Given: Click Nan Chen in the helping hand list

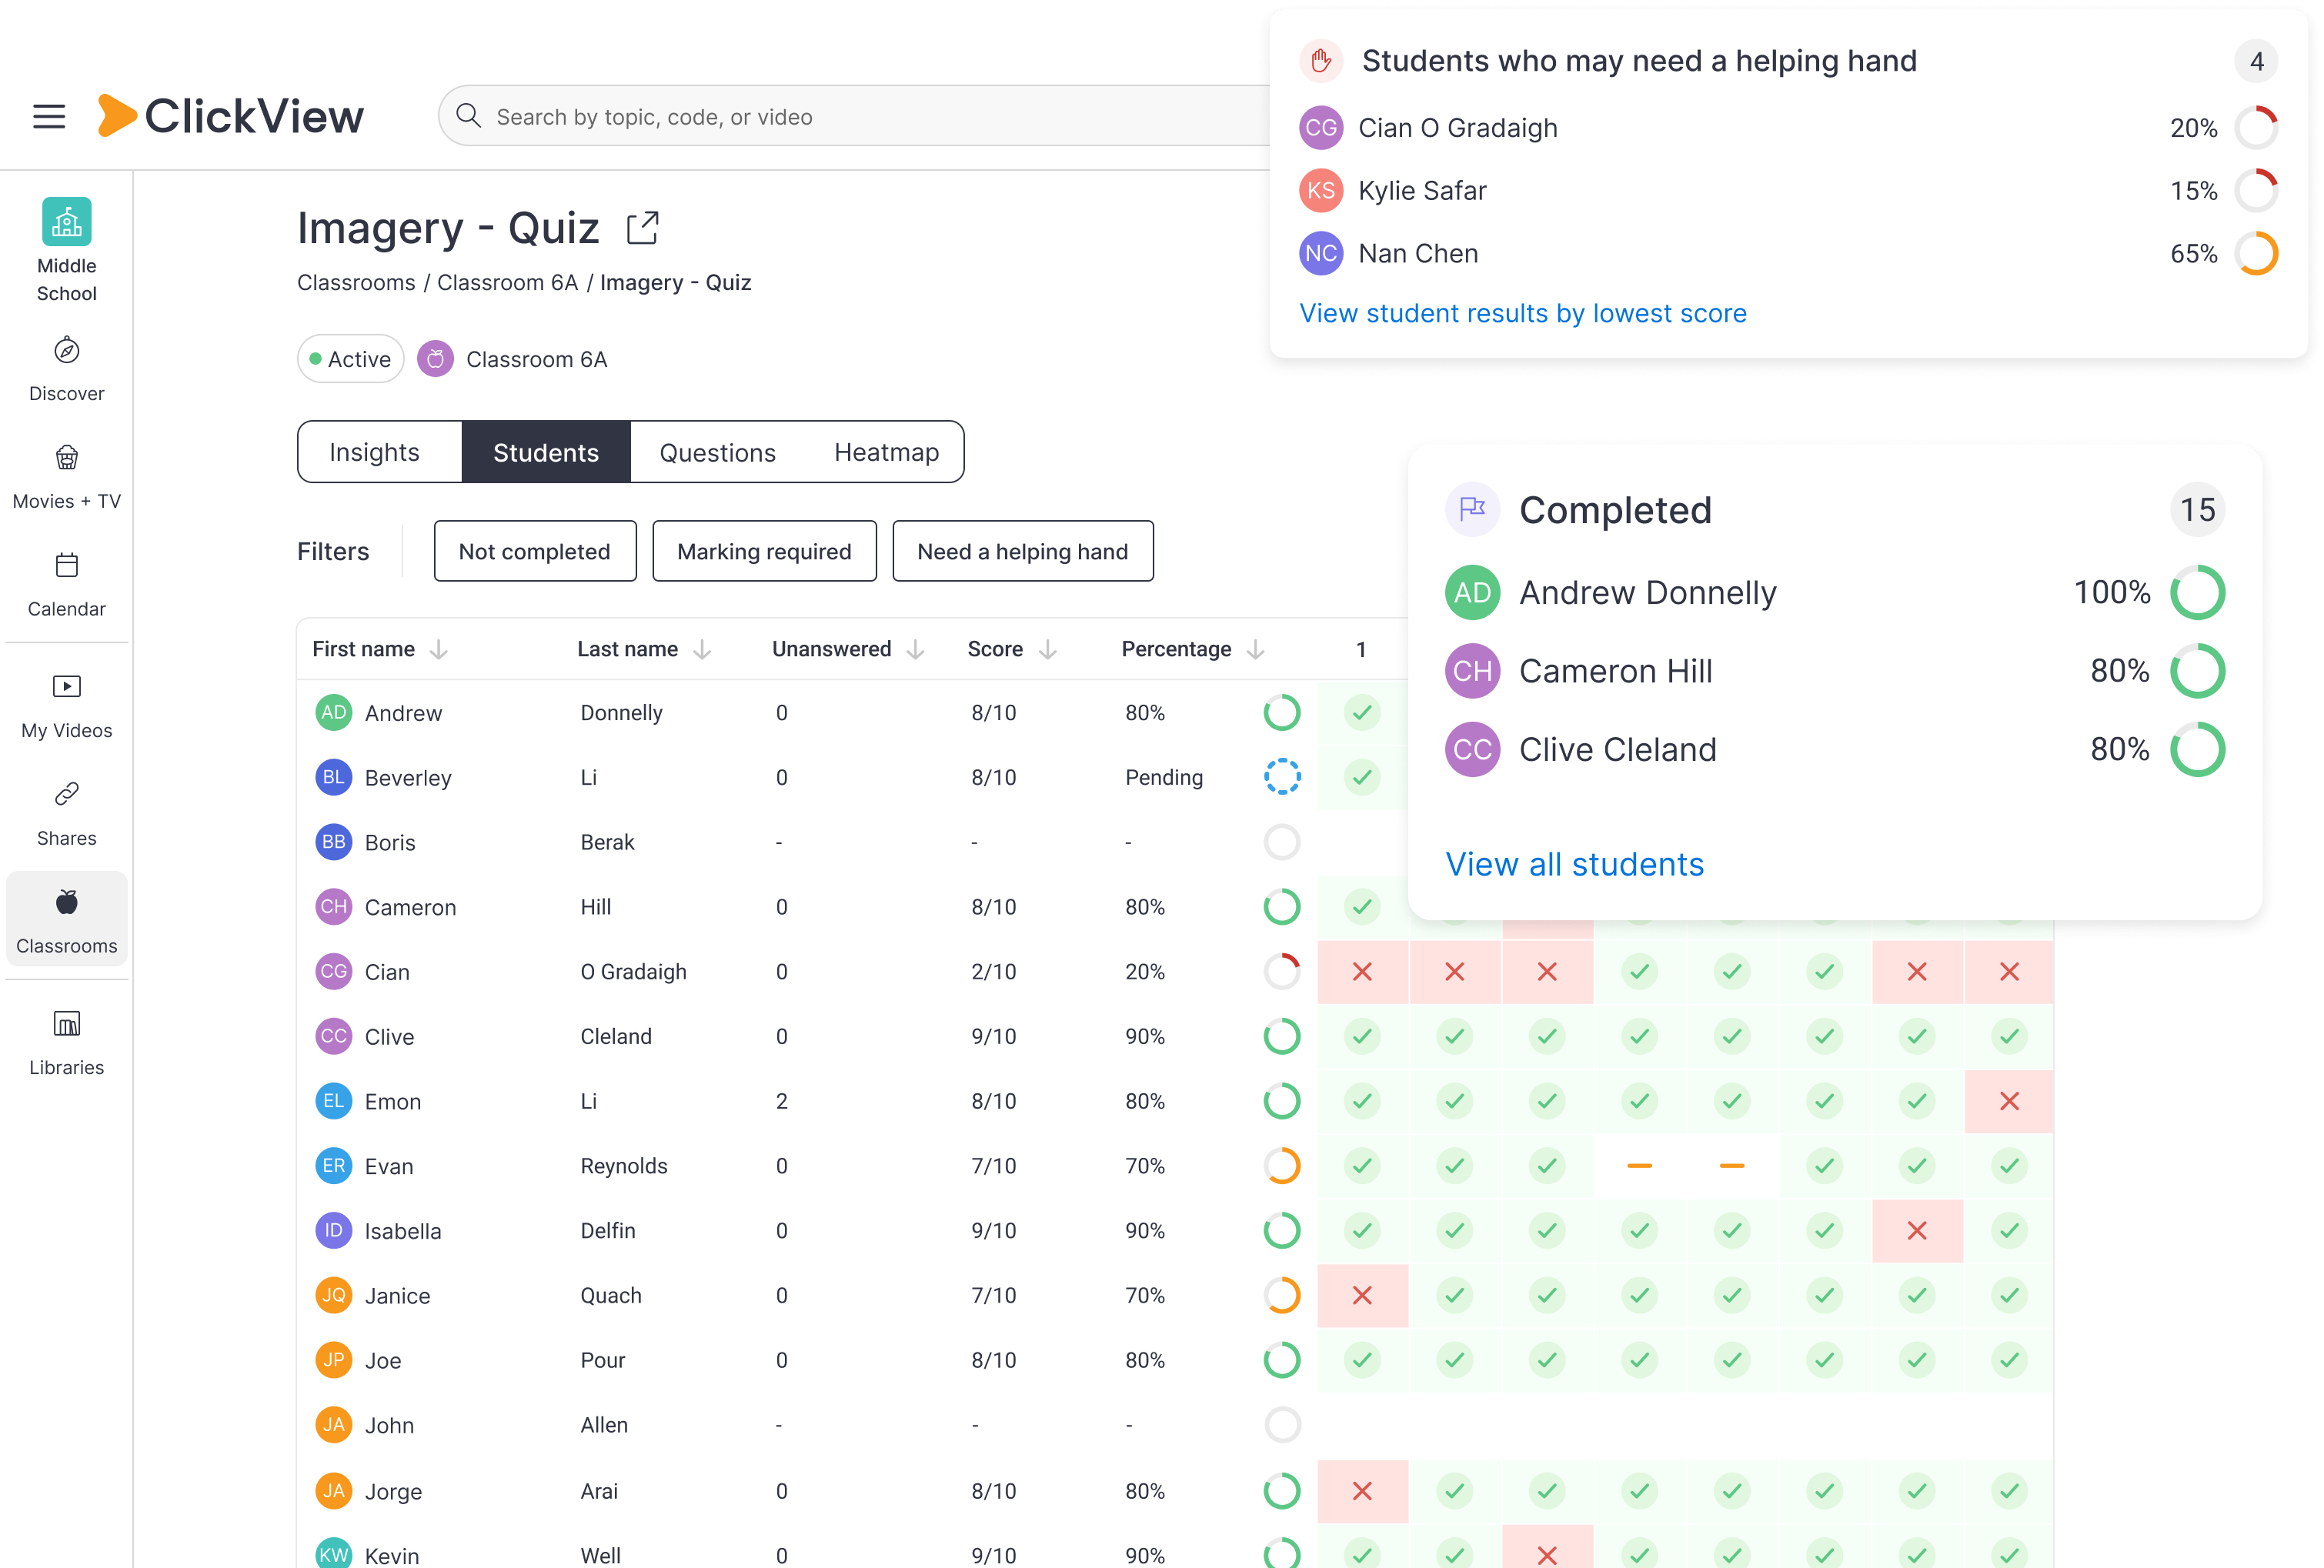Looking at the screenshot, I should [x=1788, y=253].
